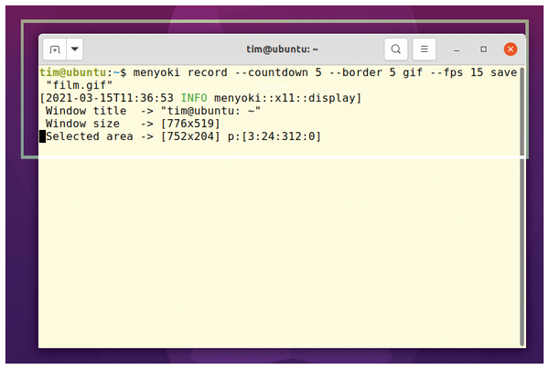This screenshot has width=549, height=369.
Task: Click the tim@ubuntu title bar text
Action: pos(282,49)
